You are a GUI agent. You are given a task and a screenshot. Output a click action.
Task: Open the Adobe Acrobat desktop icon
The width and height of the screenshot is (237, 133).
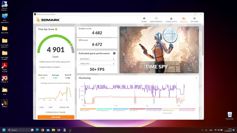pyautogui.click(x=5, y=68)
